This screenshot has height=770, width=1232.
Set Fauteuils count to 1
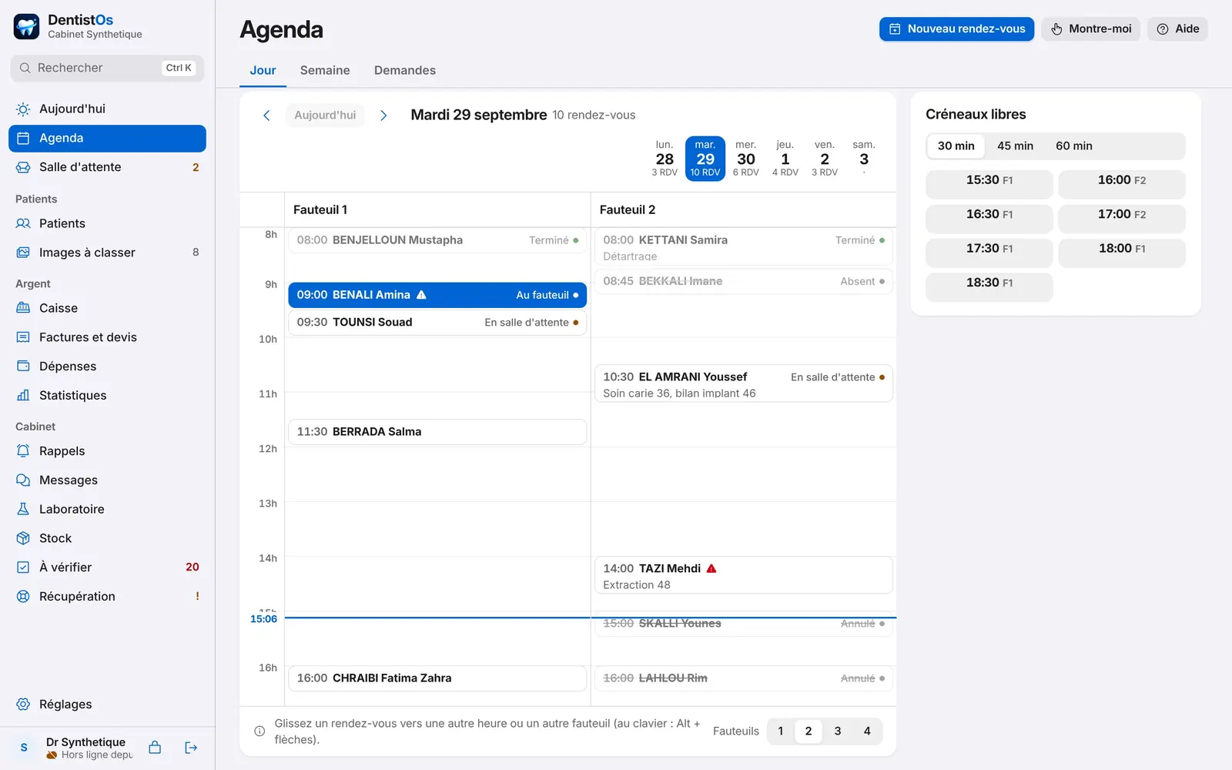tap(781, 731)
